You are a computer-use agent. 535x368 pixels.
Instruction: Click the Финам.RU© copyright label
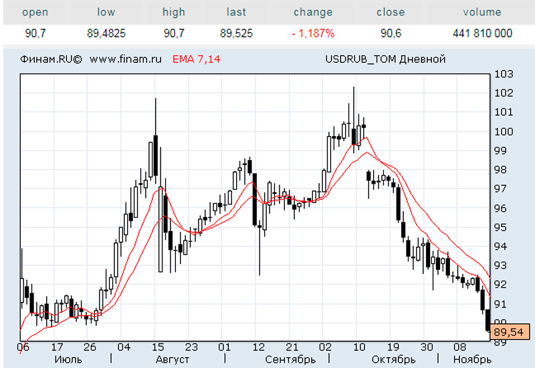pos(51,59)
